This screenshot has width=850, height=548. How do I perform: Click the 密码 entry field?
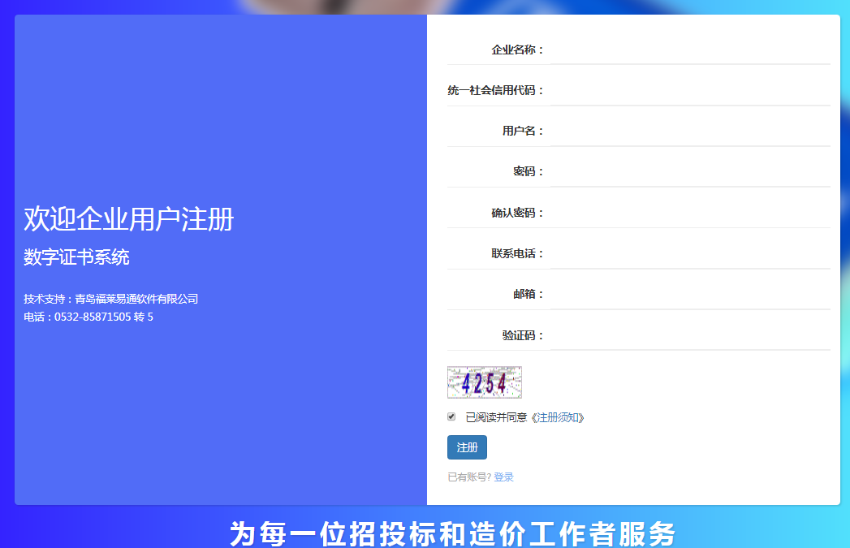[x=689, y=171]
